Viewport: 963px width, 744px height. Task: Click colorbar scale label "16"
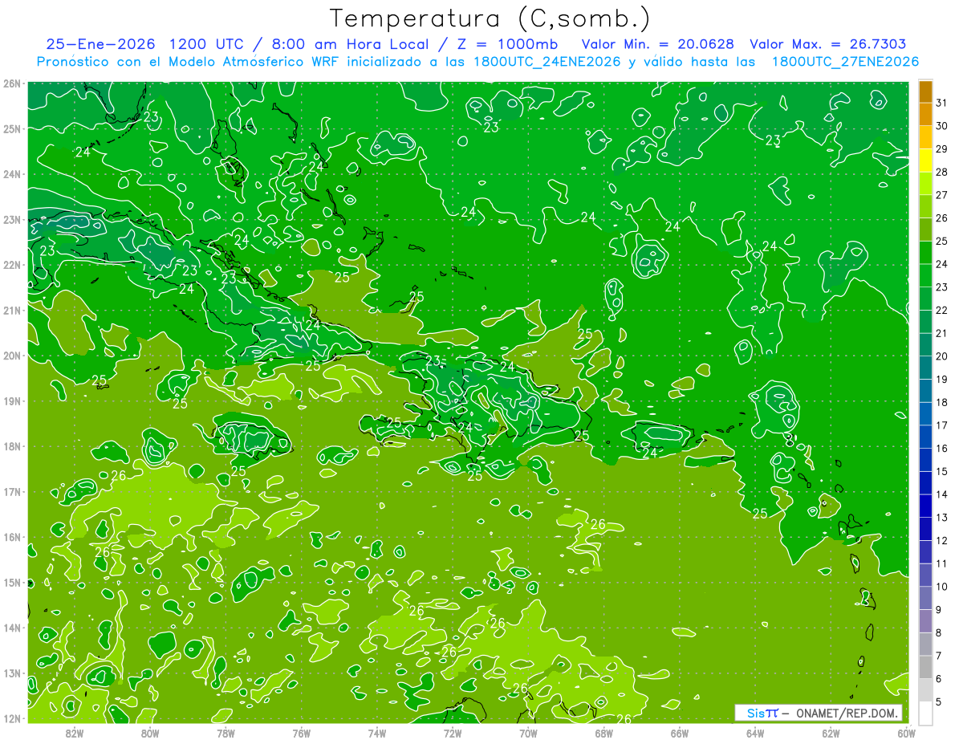pos(941,449)
